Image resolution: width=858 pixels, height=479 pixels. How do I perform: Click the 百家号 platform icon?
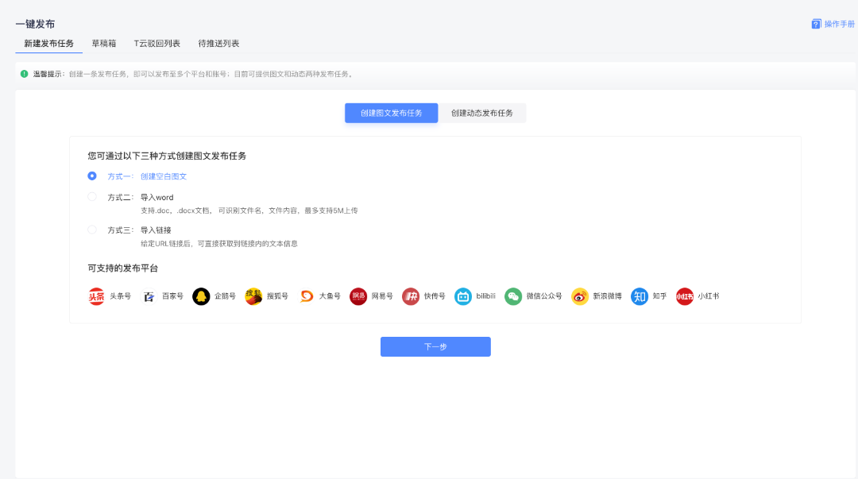(149, 296)
